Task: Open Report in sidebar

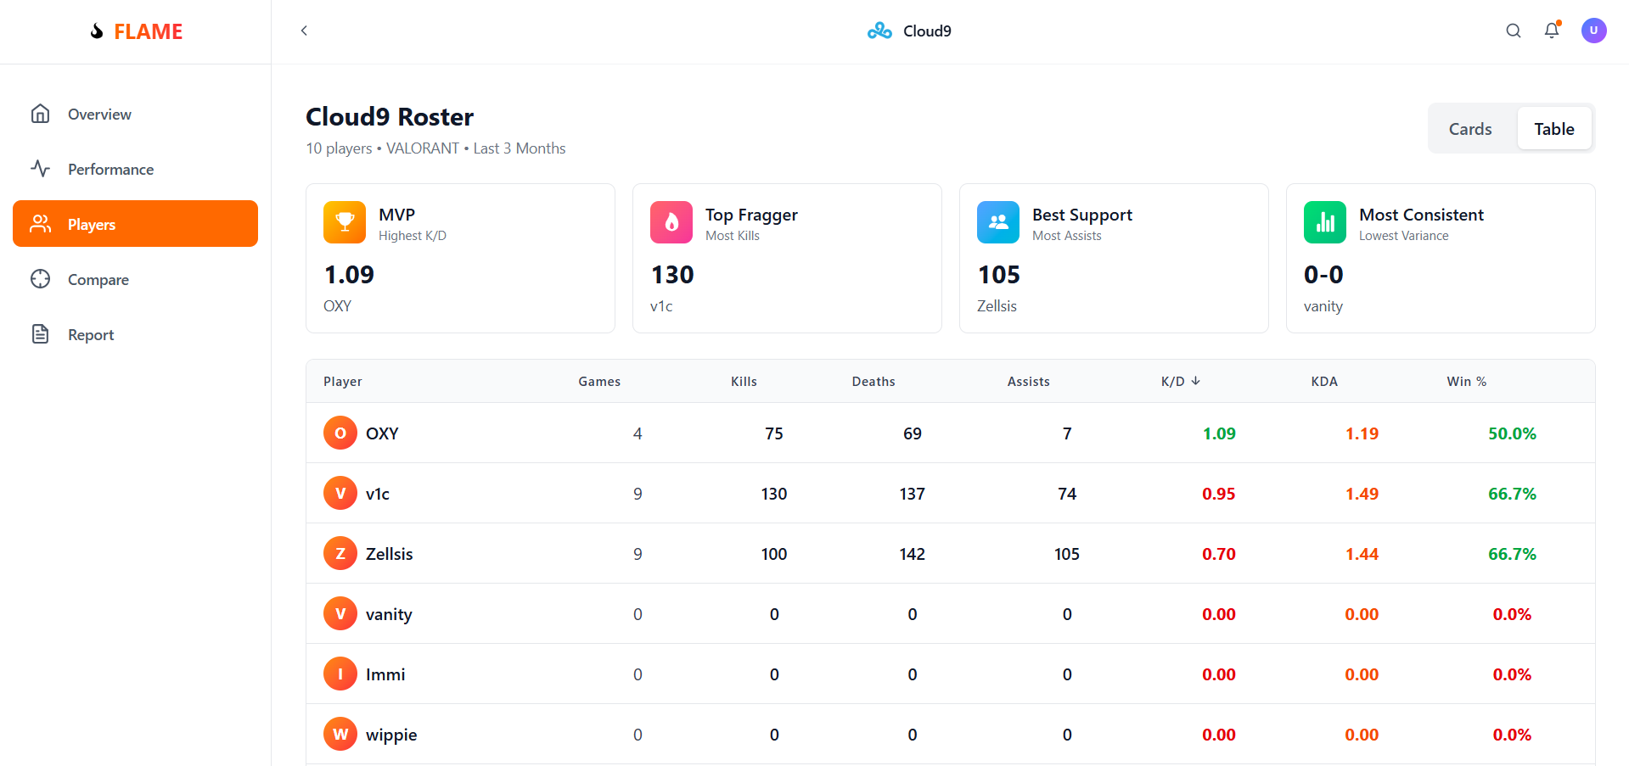Action: pos(135,334)
